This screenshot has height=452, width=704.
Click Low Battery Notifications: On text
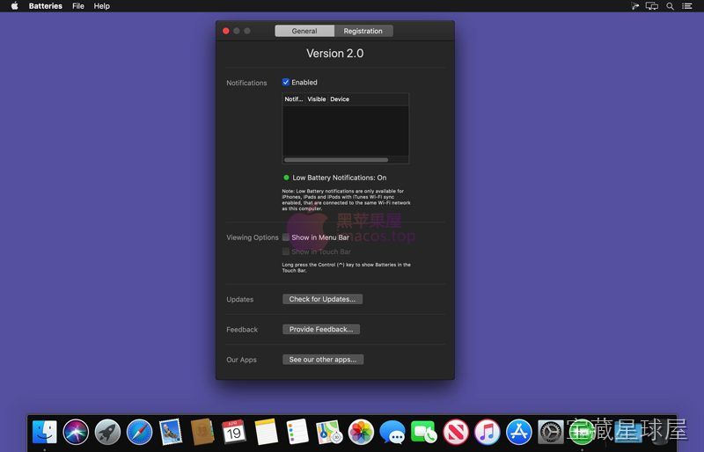coord(340,178)
